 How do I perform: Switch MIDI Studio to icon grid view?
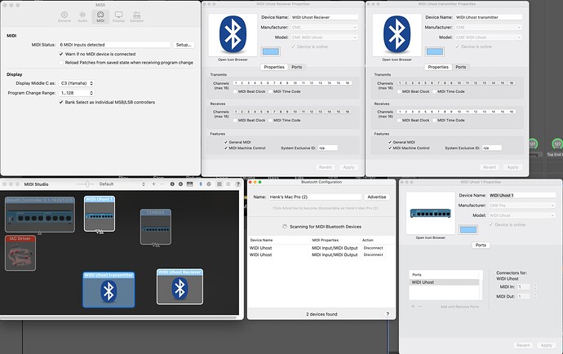click(219, 184)
